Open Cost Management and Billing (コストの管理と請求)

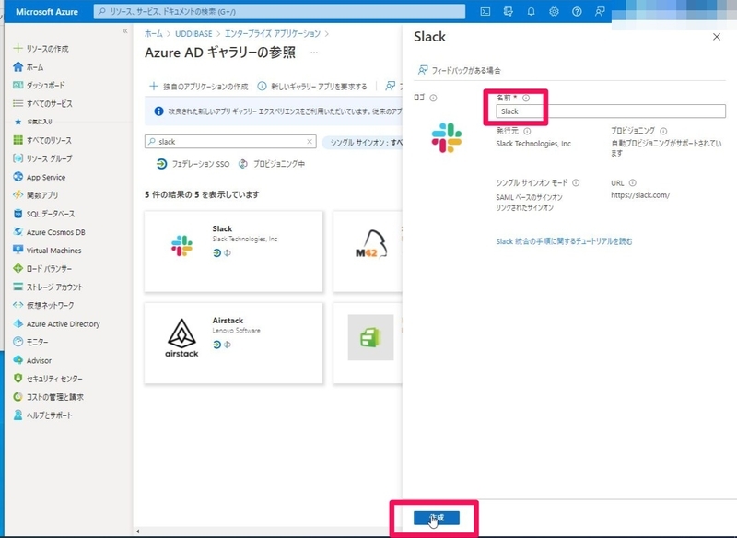48,397
